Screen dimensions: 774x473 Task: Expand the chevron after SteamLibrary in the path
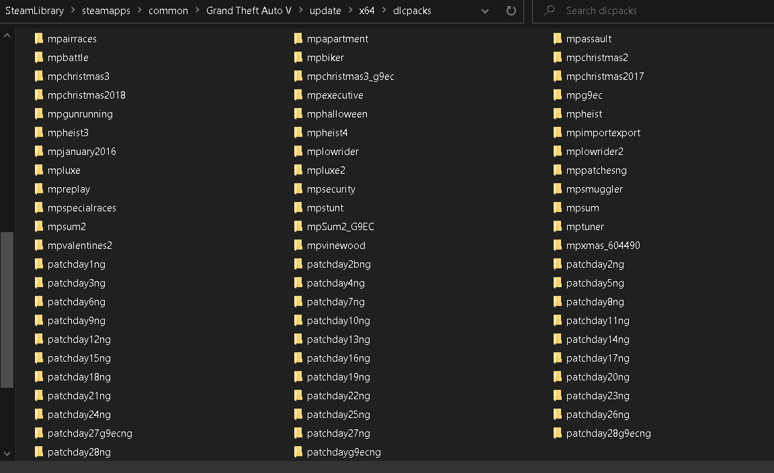point(73,10)
